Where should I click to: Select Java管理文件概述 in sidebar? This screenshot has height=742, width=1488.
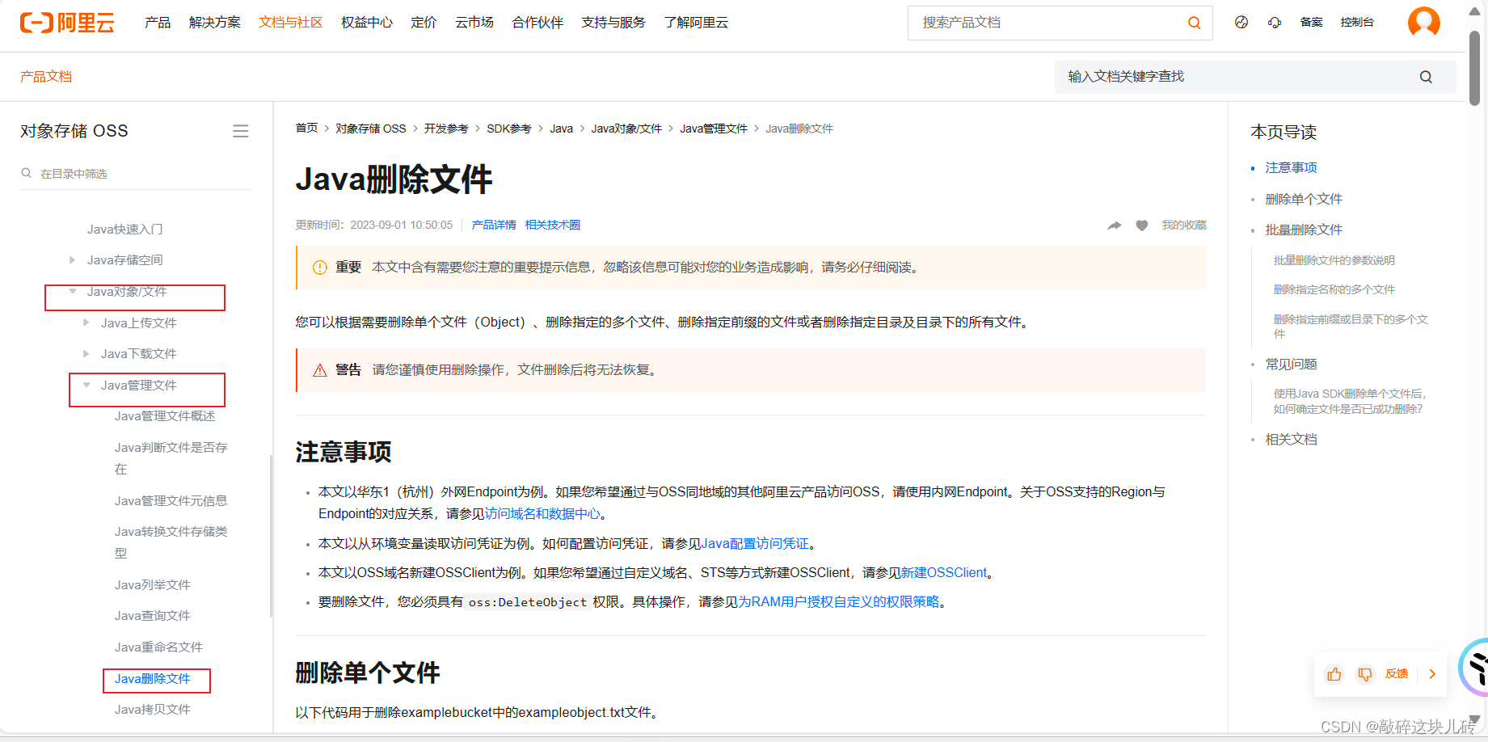165,416
